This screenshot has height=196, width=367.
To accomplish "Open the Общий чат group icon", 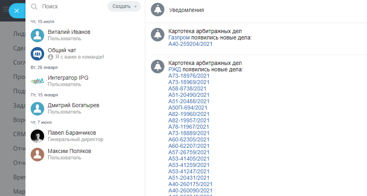I will coord(37,53).
